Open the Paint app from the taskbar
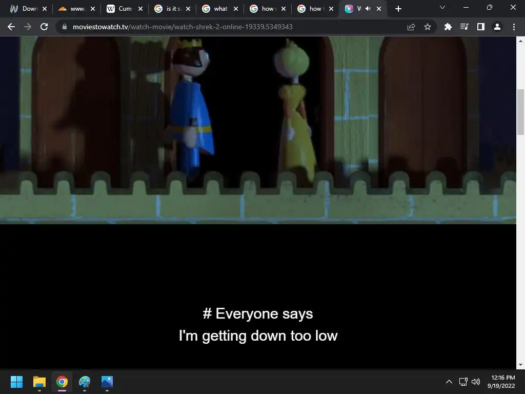This screenshot has width=525, height=394. click(85, 382)
